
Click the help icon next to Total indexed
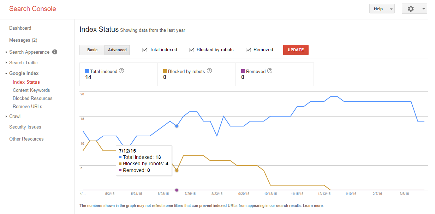click(x=121, y=71)
